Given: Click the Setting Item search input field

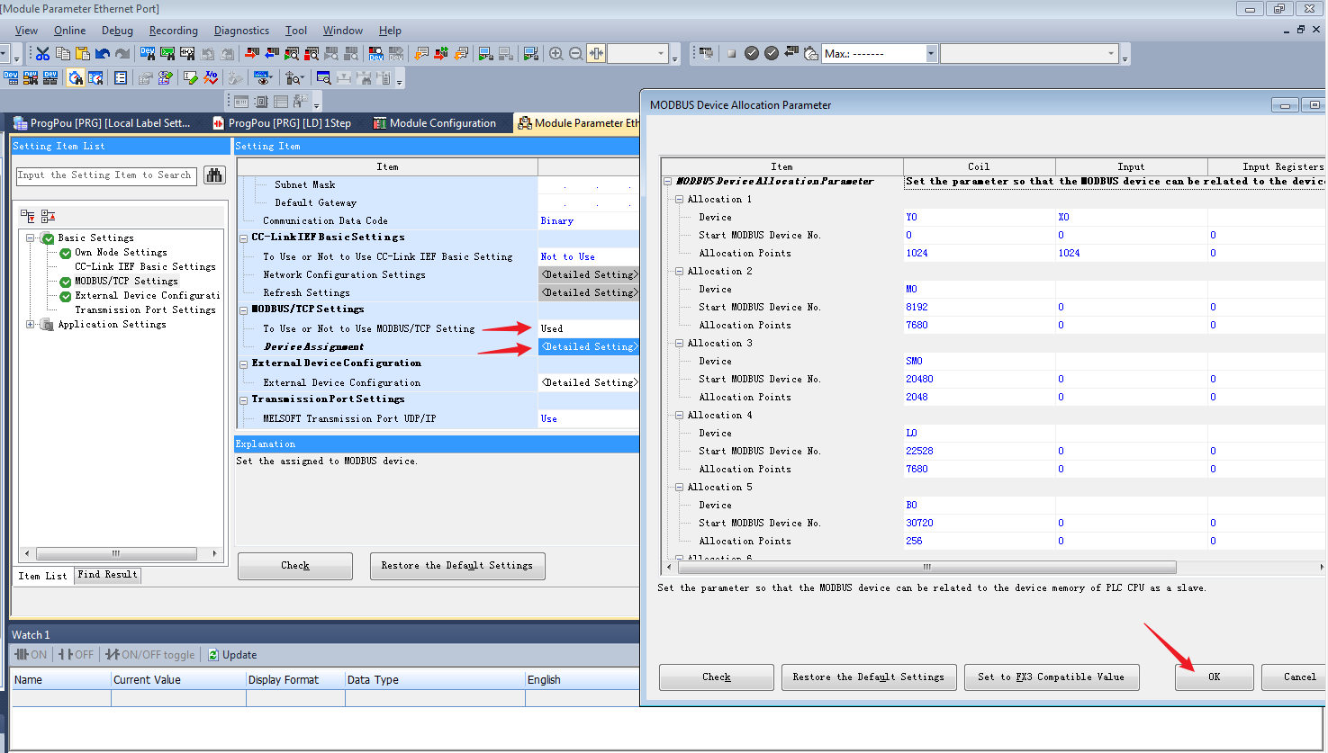Looking at the screenshot, I should (x=106, y=175).
